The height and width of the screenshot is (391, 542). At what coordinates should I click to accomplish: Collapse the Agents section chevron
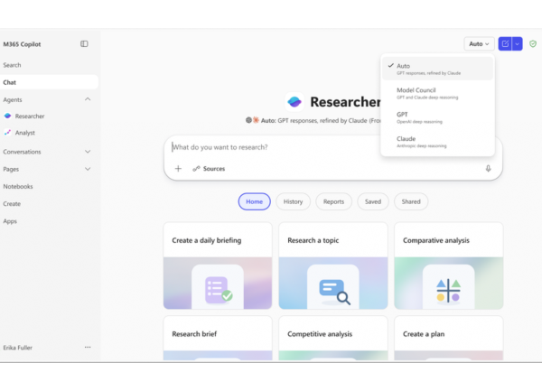(x=88, y=99)
